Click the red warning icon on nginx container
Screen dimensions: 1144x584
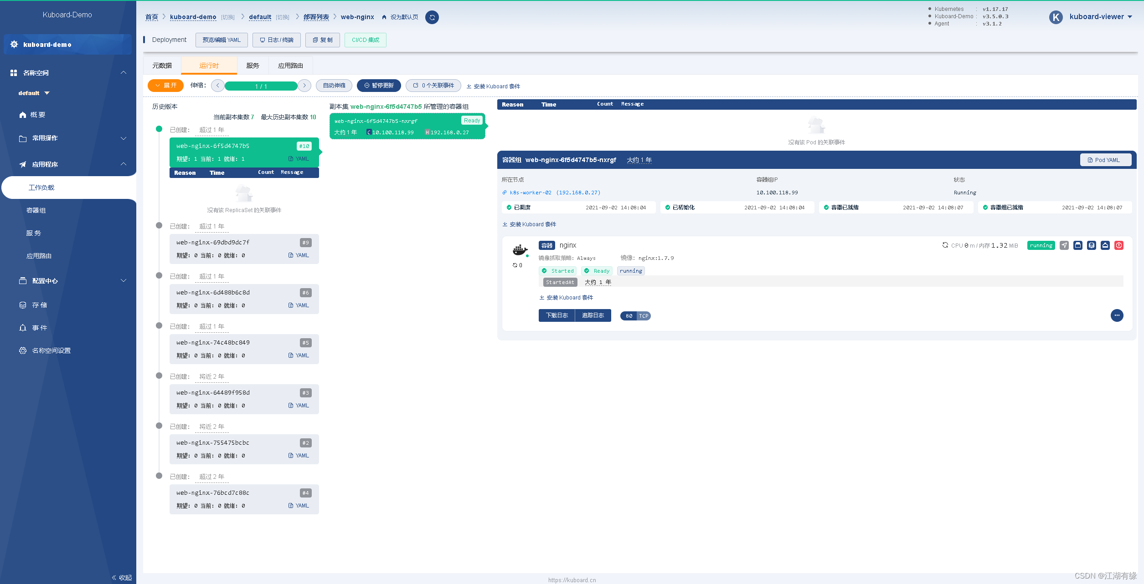[1118, 245]
